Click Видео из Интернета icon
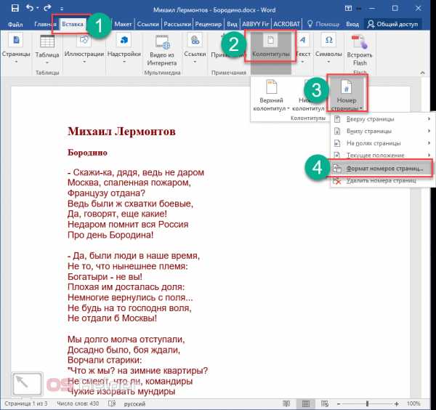Screen dimensions: 436x410 tap(162, 50)
